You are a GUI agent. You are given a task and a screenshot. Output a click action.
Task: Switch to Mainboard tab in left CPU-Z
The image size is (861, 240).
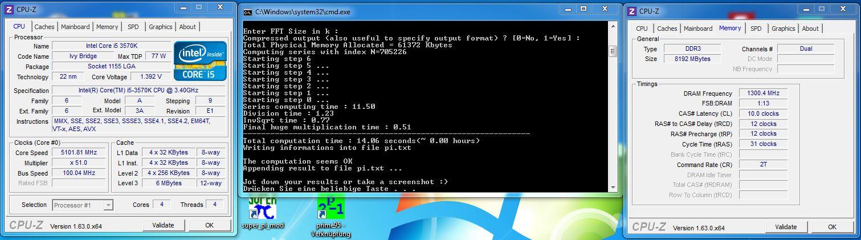[75, 27]
